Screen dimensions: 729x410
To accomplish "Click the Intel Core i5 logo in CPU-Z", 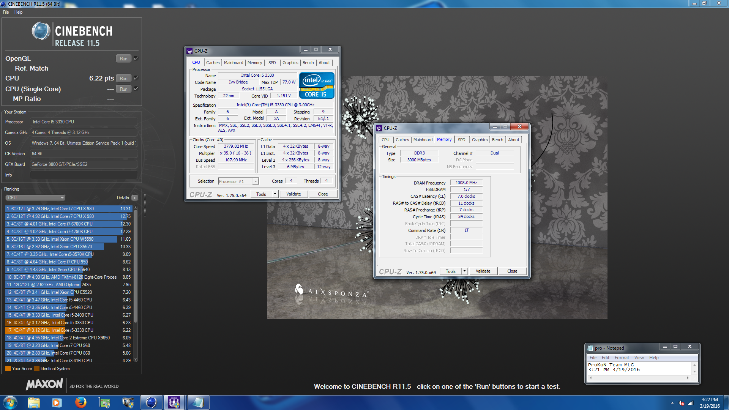I will pos(317,85).
